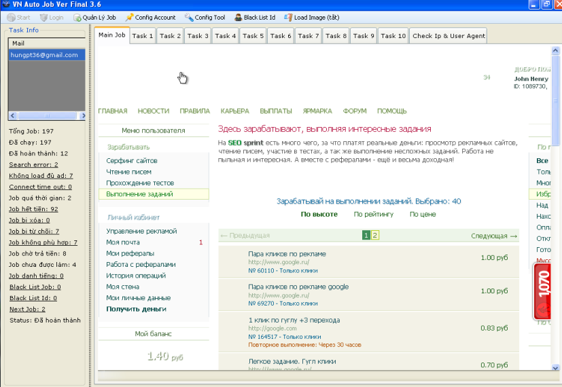
Task: Open Connect time out: 0 link
Action: 40,187
